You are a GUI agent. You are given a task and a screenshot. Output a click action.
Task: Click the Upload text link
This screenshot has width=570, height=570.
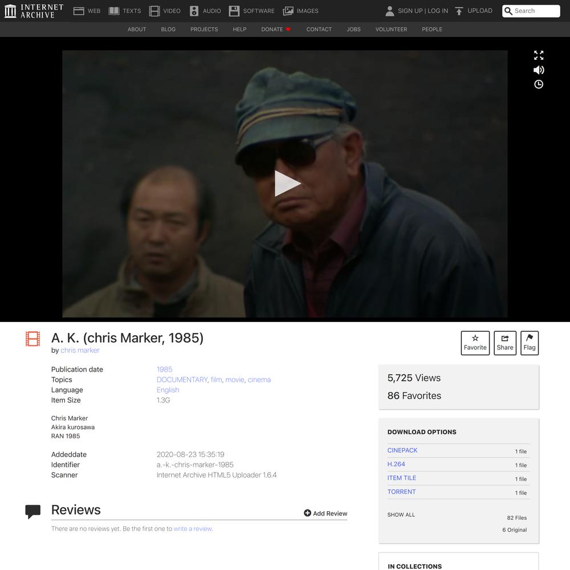tap(480, 11)
